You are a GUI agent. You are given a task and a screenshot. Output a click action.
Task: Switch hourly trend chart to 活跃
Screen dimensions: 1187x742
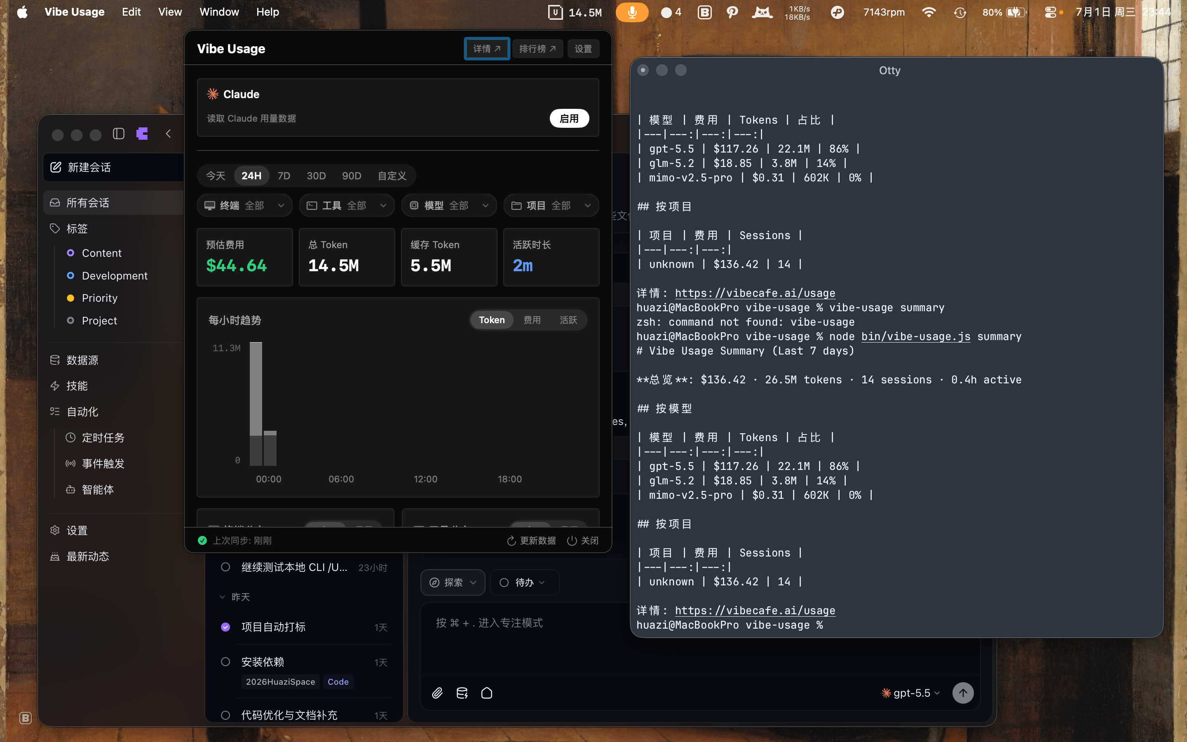pos(568,320)
